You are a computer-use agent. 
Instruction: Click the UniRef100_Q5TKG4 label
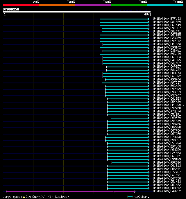coord(167,144)
